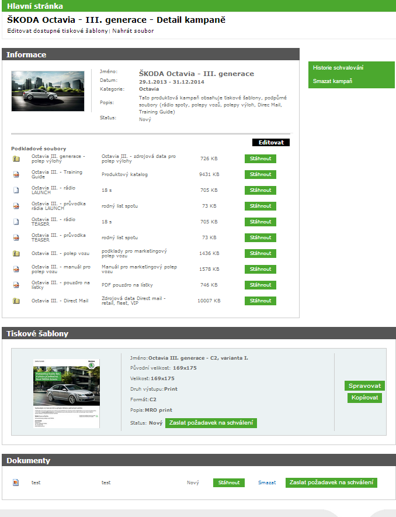The image size is (396, 517).
Task: Select Smazat kampaň in side menu
Action: click(332, 81)
